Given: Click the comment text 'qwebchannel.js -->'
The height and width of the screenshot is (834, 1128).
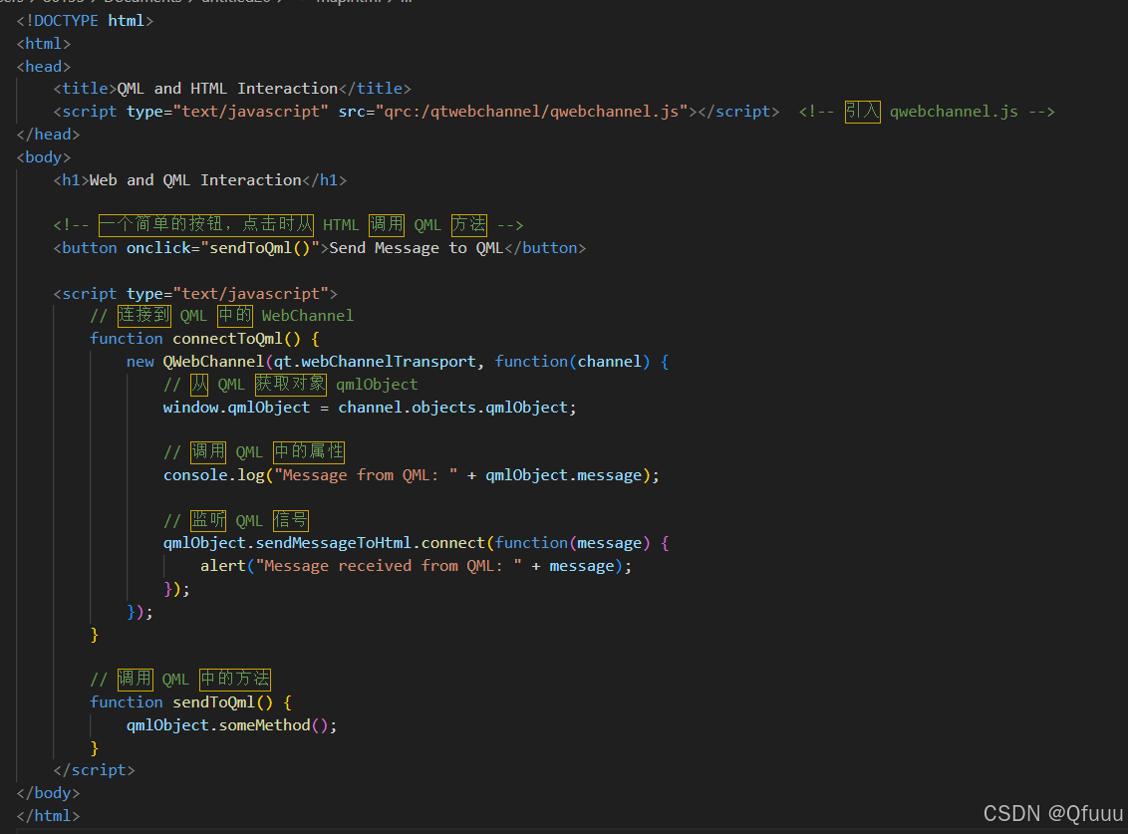Looking at the screenshot, I should click(972, 112).
